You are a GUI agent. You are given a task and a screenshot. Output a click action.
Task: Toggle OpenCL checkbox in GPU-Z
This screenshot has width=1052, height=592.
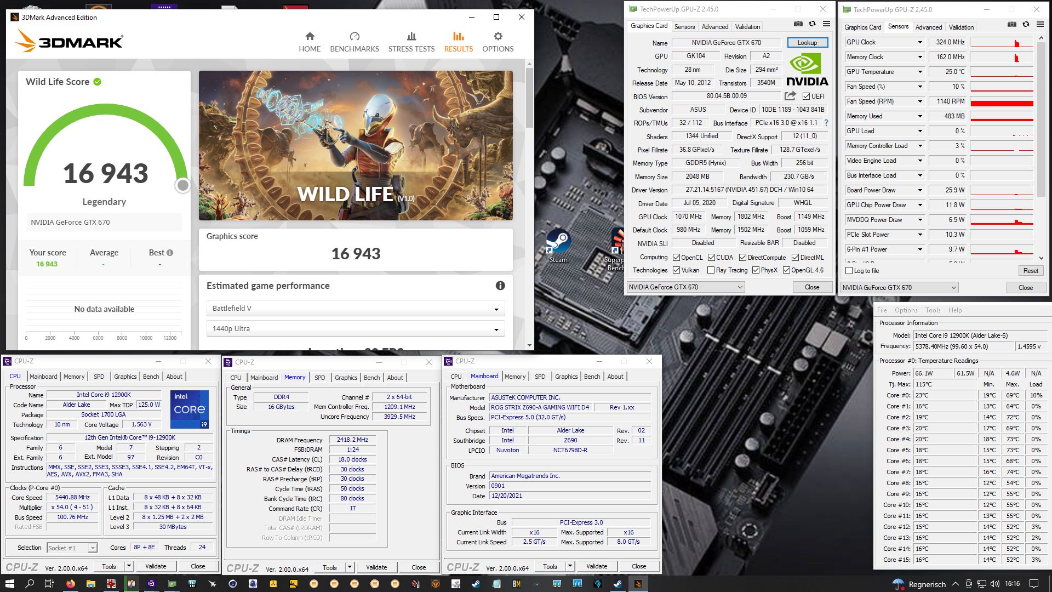pyautogui.click(x=677, y=258)
